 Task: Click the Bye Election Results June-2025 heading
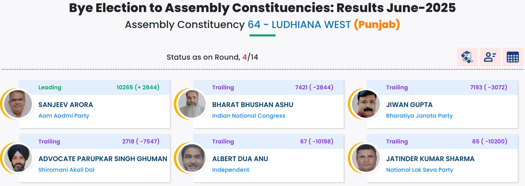[x=262, y=8]
